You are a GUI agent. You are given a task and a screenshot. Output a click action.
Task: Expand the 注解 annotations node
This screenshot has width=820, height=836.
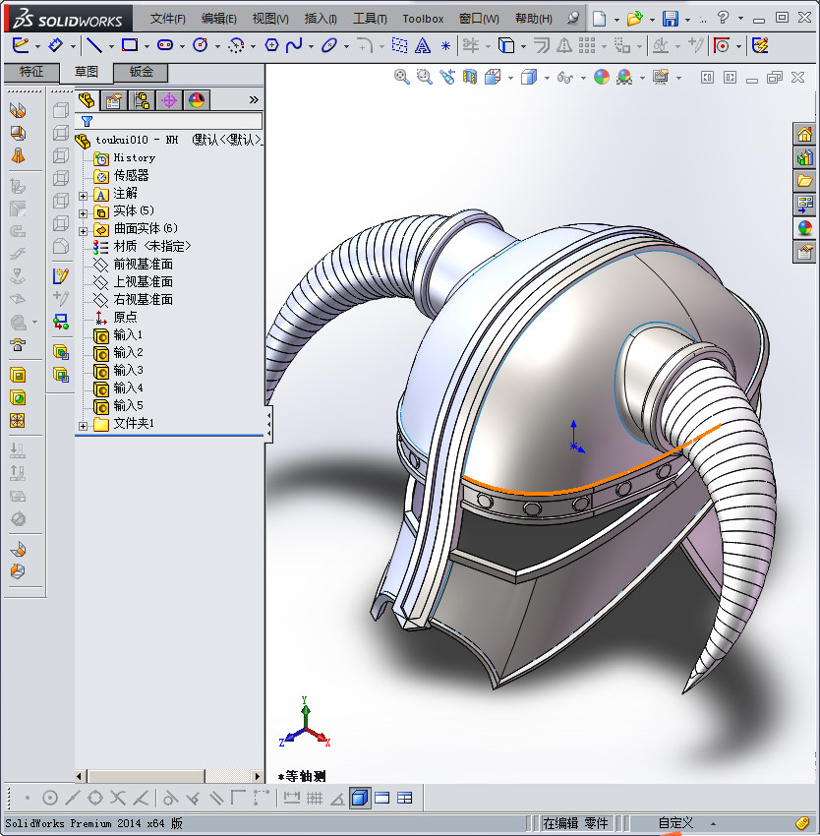83,194
